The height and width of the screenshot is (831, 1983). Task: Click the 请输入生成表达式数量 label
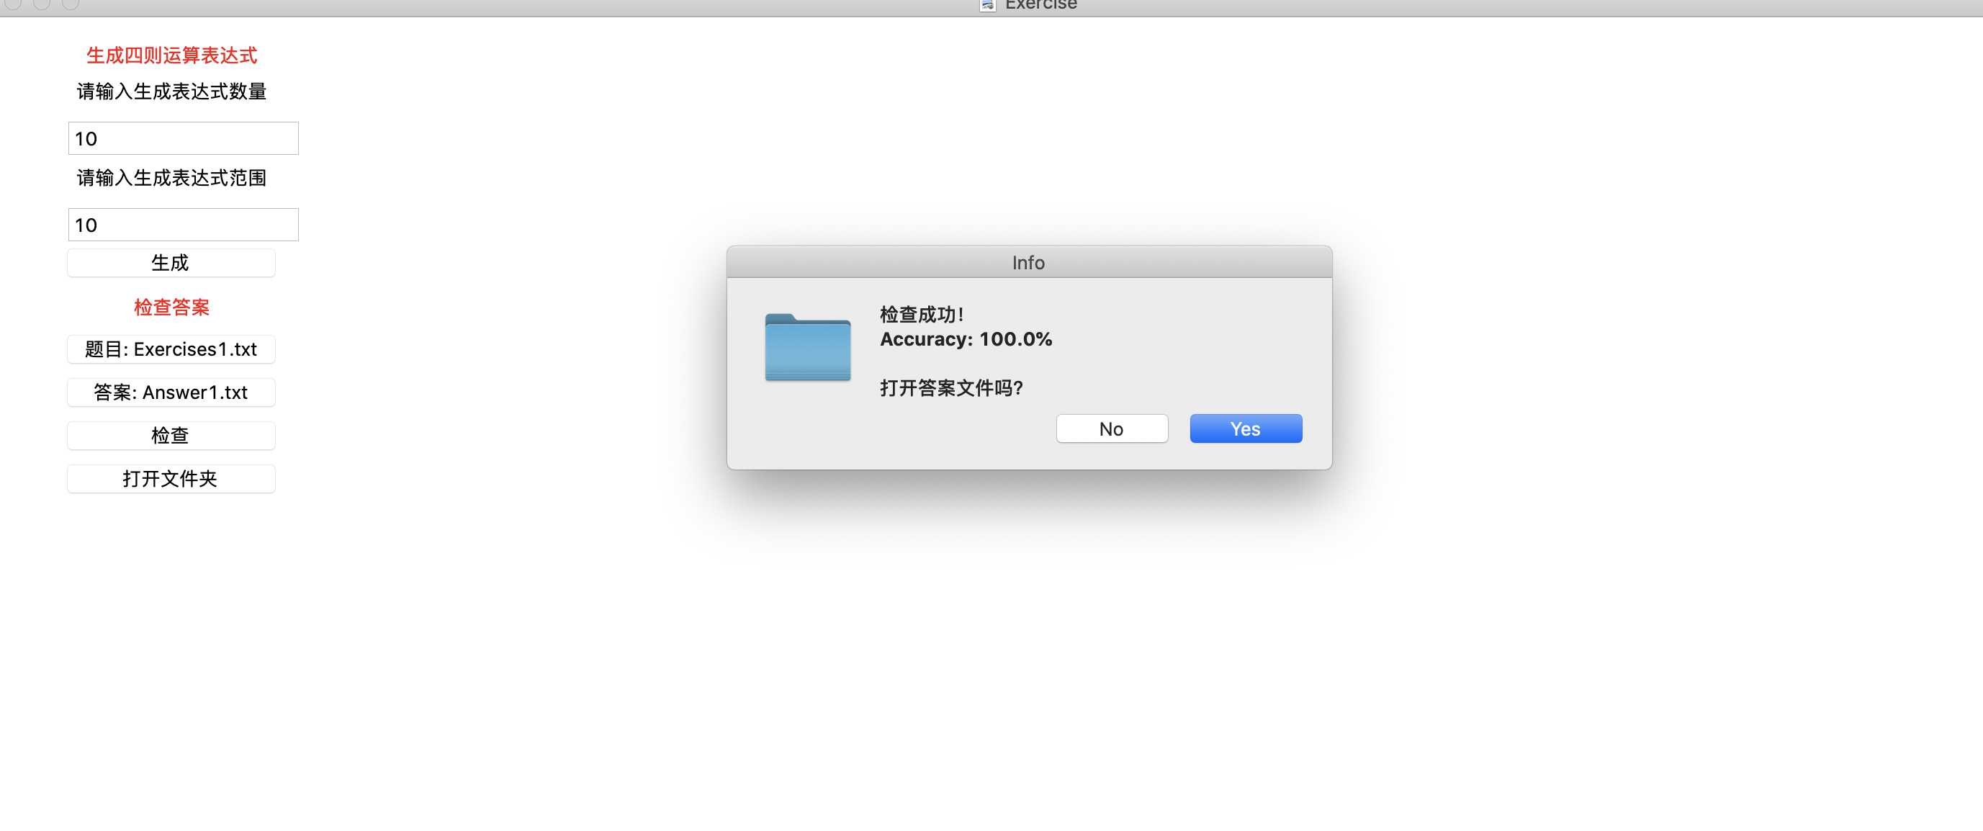[171, 91]
